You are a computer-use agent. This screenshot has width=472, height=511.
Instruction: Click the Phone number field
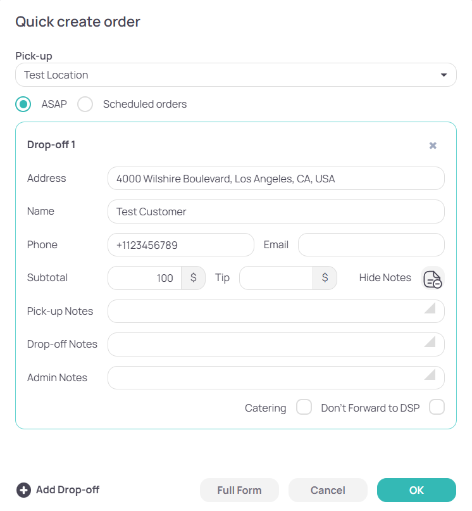click(181, 245)
